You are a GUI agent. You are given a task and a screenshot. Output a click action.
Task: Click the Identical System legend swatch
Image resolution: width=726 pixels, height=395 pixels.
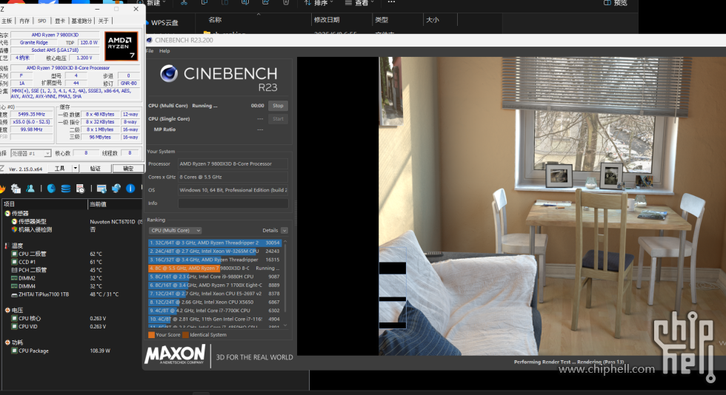pos(186,335)
